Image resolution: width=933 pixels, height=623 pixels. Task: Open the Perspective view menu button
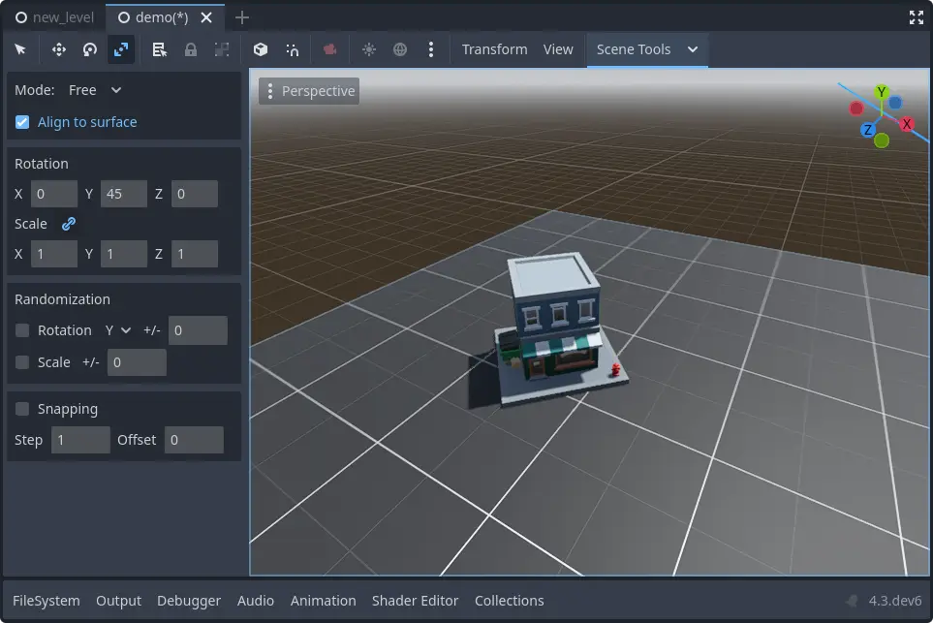tap(309, 91)
